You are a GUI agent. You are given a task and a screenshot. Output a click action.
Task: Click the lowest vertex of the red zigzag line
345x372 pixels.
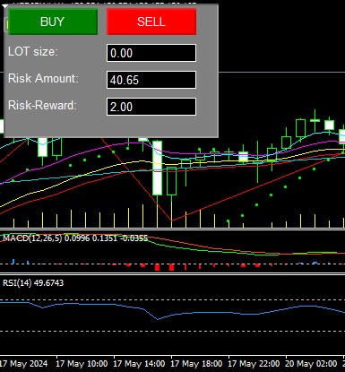(x=171, y=221)
